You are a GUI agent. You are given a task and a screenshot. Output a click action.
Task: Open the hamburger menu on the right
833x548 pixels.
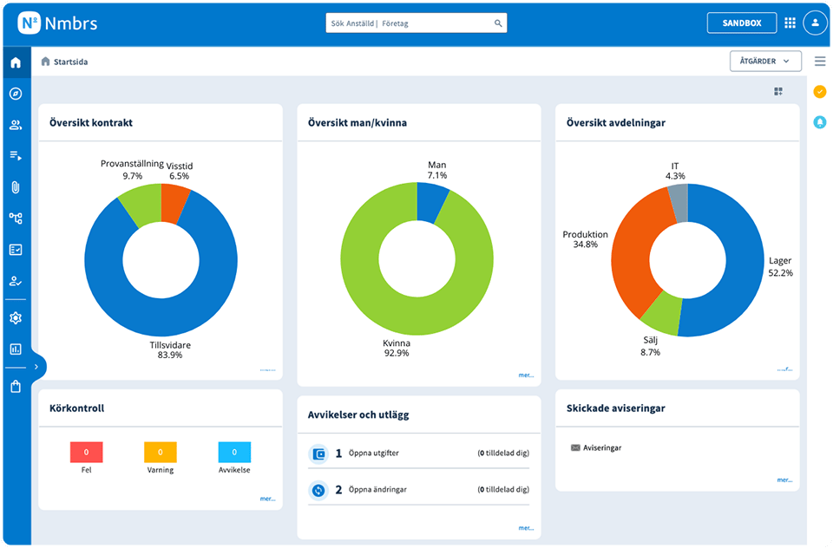(x=819, y=62)
